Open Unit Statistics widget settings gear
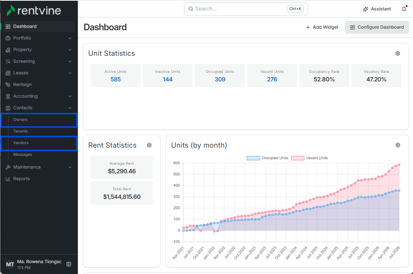Viewport: 413px width, 274px height. pyautogui.click(x=398, y=53)
